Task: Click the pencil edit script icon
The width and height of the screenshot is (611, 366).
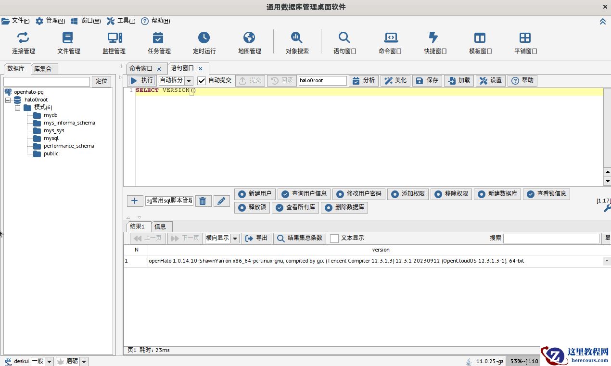Action: pyautogui.click(x=221, y=201)
